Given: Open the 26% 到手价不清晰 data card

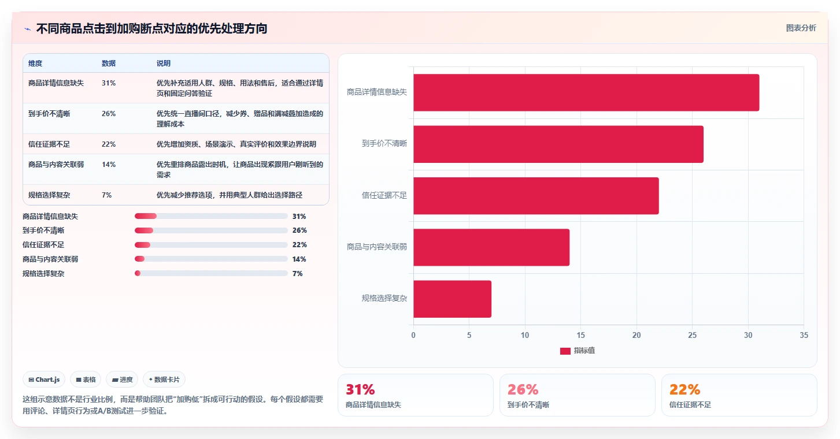Looking at the screenshot, I should [x=577, y=395].
